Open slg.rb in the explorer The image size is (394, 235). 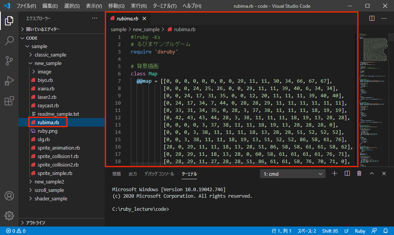62,139
